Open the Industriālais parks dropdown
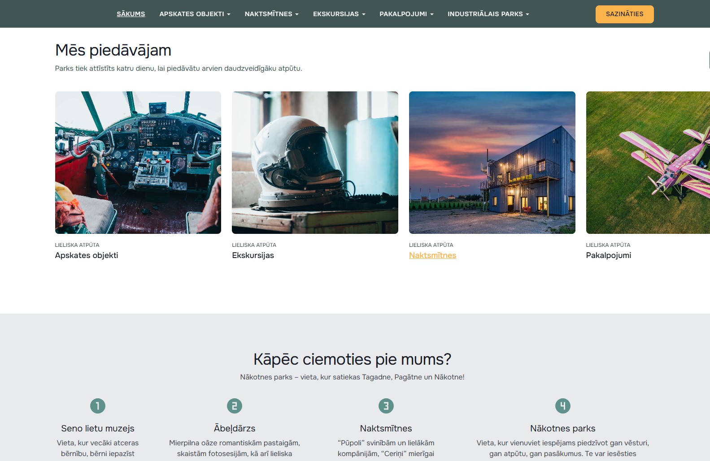The height and width of the screenshot is (461, 710). [488, 14]
